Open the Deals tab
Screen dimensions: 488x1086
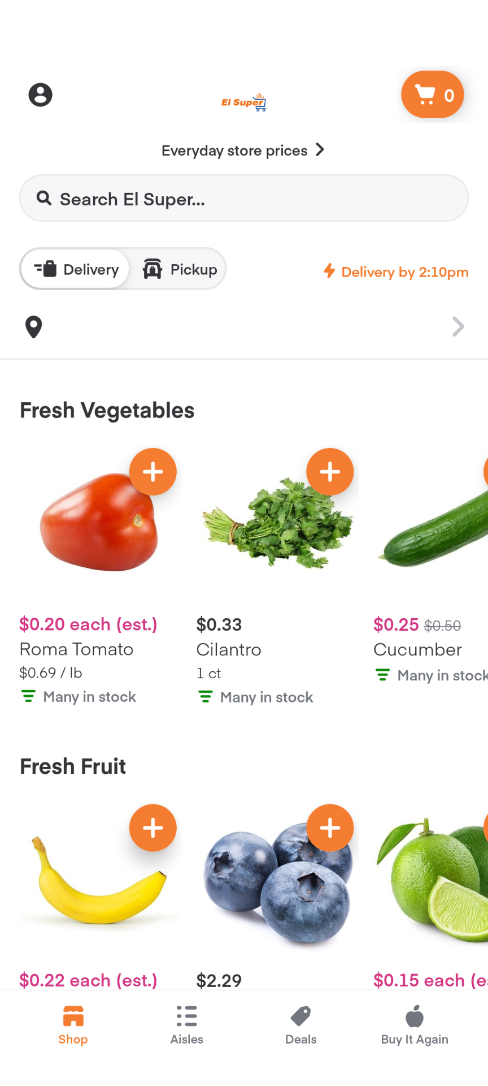point(301,1025)
